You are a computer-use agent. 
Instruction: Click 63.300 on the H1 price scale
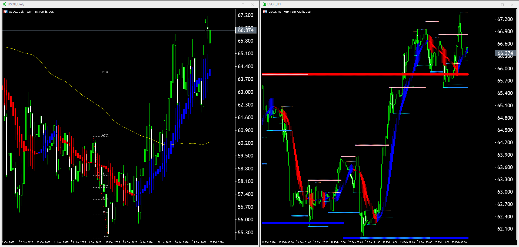[505, 180]
